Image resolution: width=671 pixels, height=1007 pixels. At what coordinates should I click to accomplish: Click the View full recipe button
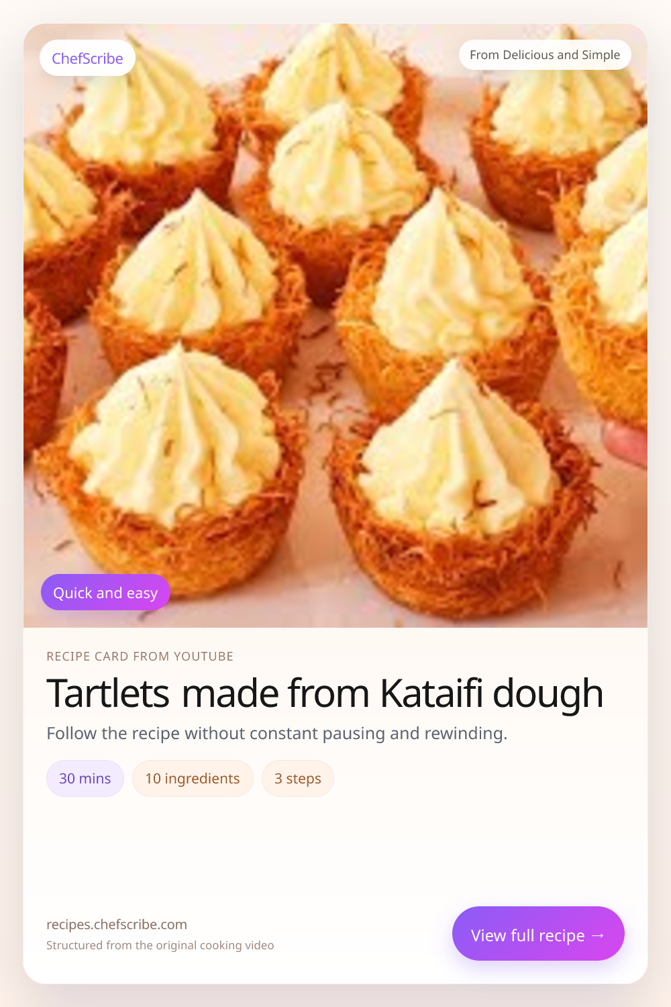(538, 933)
